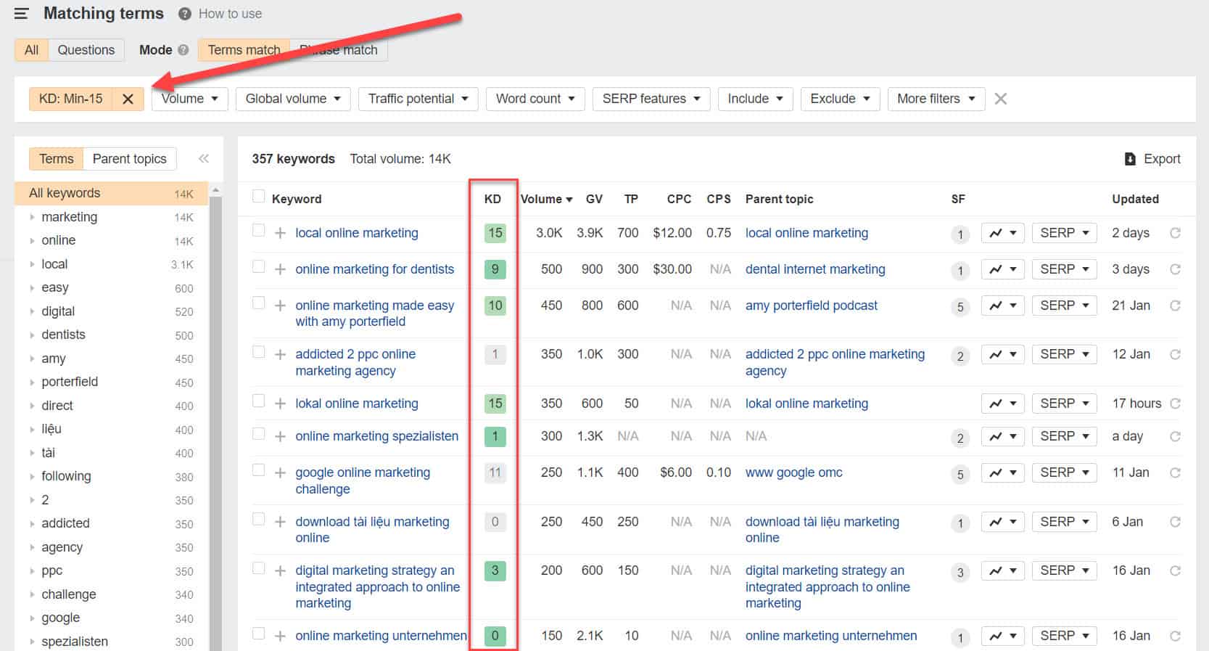The image size is (1209, 651).
Task: Open trend chart for local online marketing
Action: point(1003,233)
